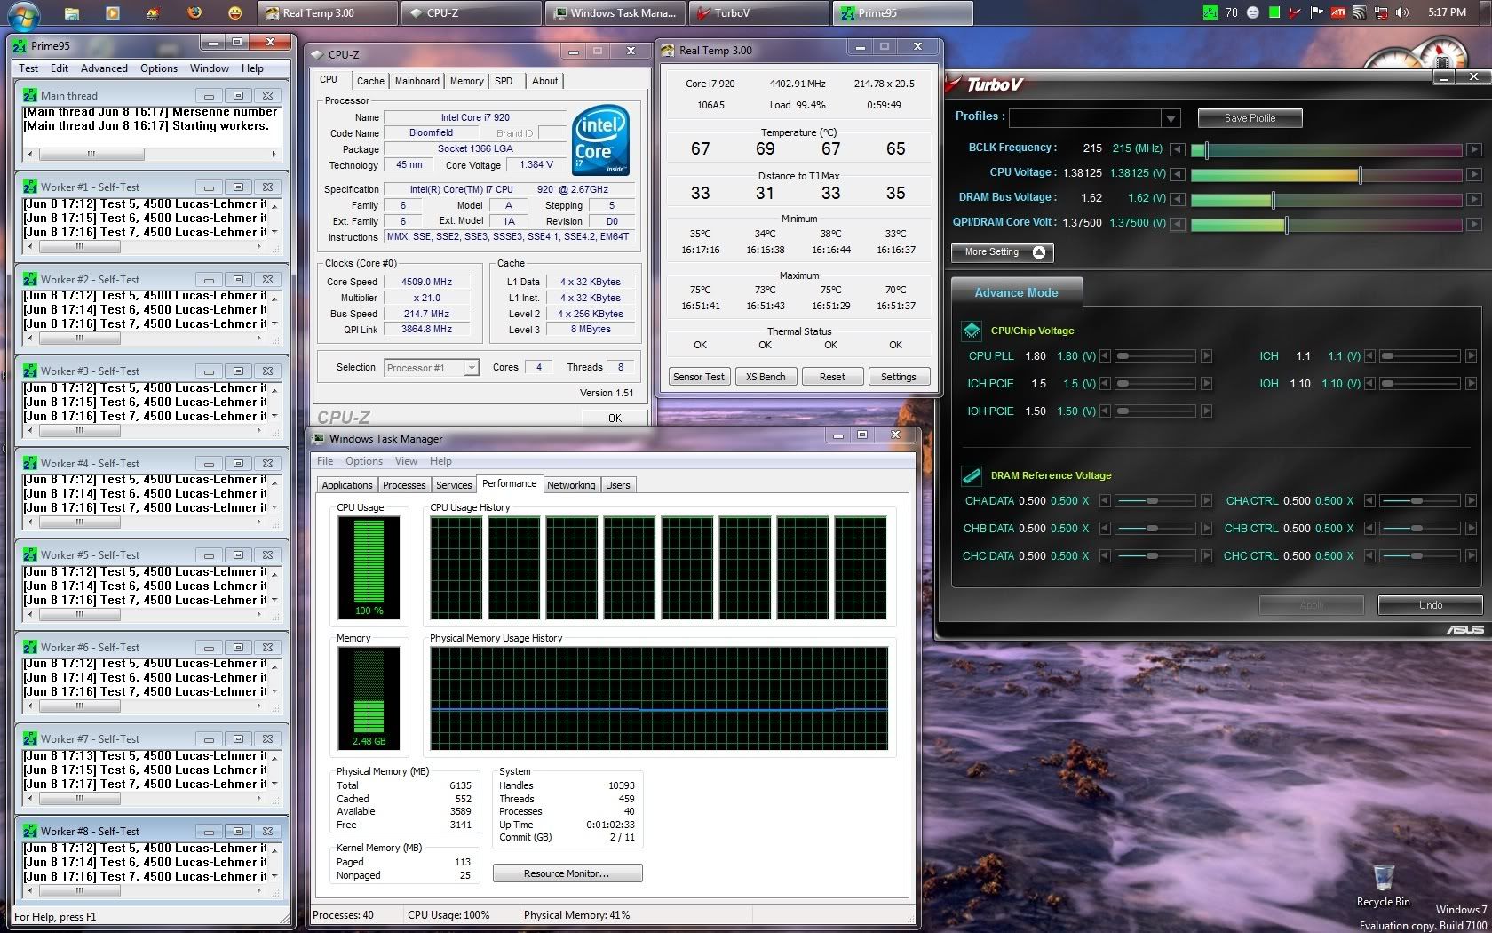The image size is (1492, 933).
Task: Click the Core Speed value 4509.0 MHz
Action: [426, 282]
